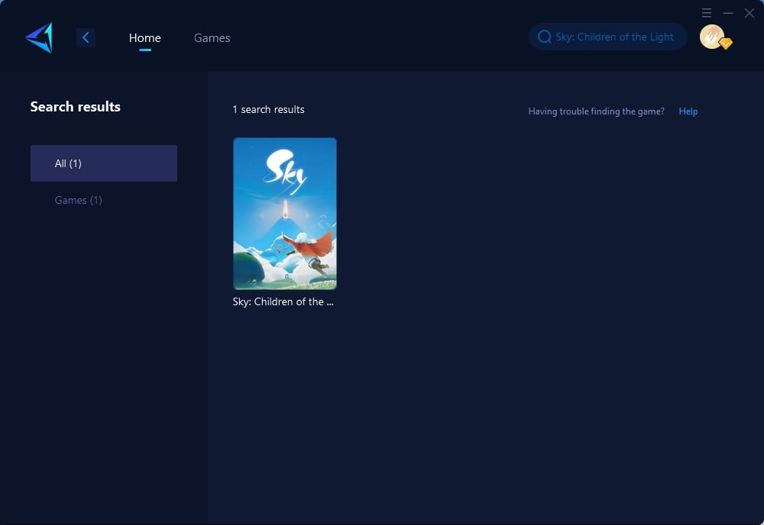
Task: Click the Help link
Action: coord(688,111)
